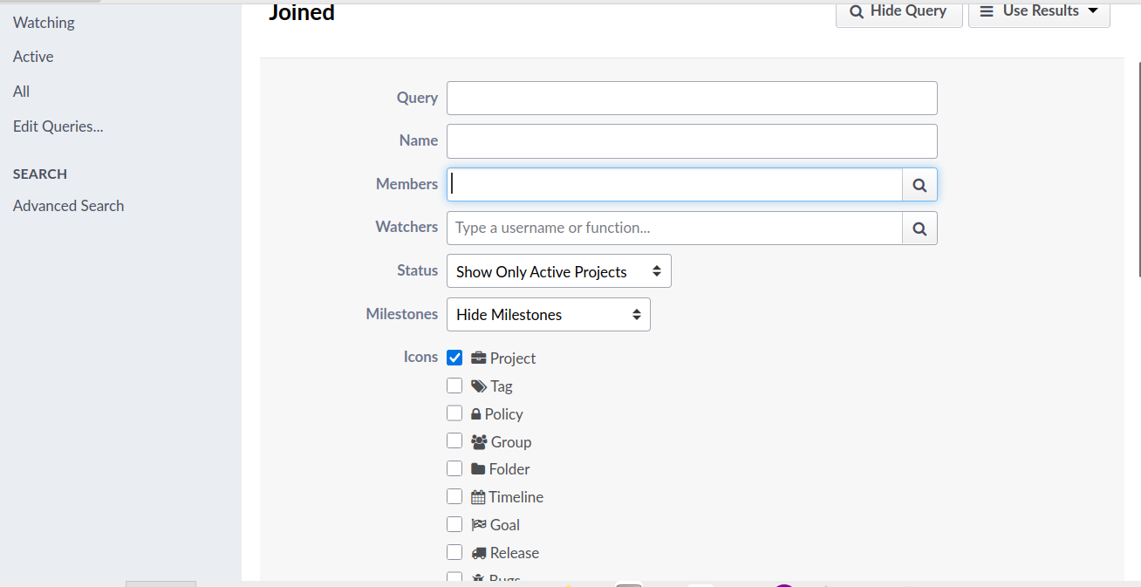Expand the Milestones dropdown

pyautogui.click(x=548, y=315)
